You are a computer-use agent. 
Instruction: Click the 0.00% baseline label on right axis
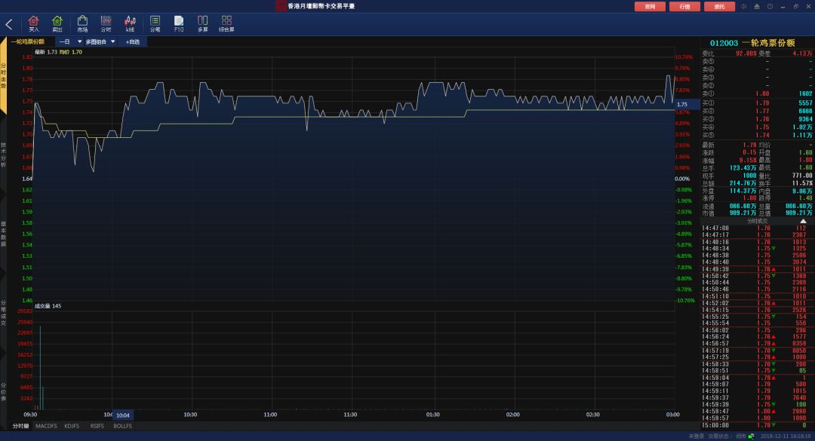coord(682,179)
